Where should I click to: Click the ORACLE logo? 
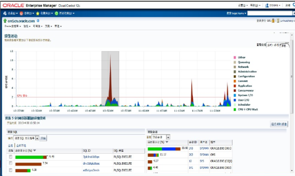click(x=13, y=5)
